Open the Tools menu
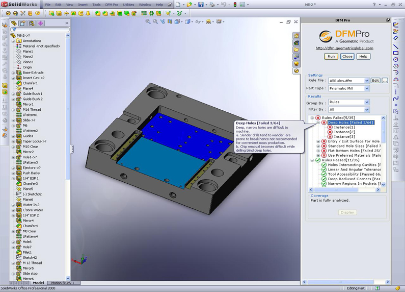This screenshot has height=292, width=405. click(x=96, y=5)
